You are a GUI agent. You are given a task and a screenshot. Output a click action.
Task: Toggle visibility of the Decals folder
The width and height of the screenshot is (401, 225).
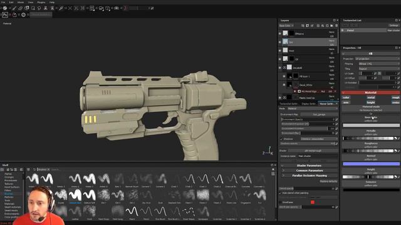click(280, 67)
